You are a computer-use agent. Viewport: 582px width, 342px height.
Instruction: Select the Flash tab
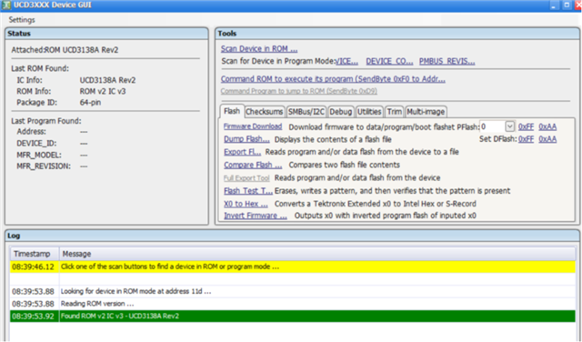[x=232, y=111]
